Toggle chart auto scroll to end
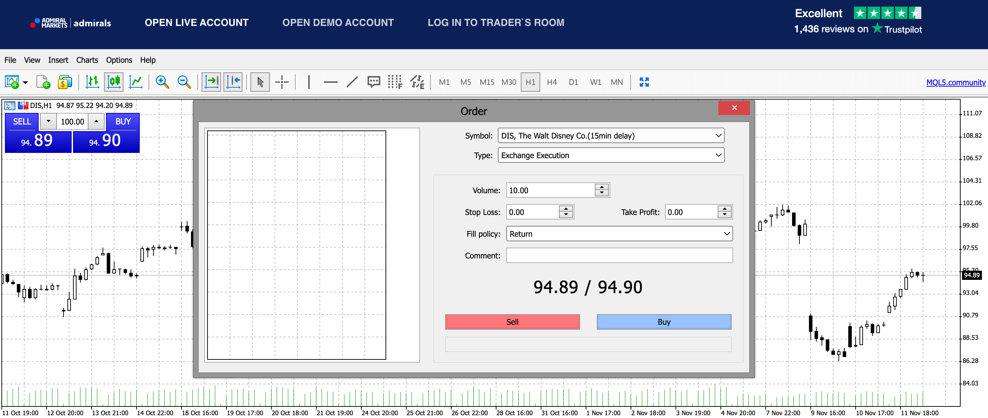 tap(211, 82)
